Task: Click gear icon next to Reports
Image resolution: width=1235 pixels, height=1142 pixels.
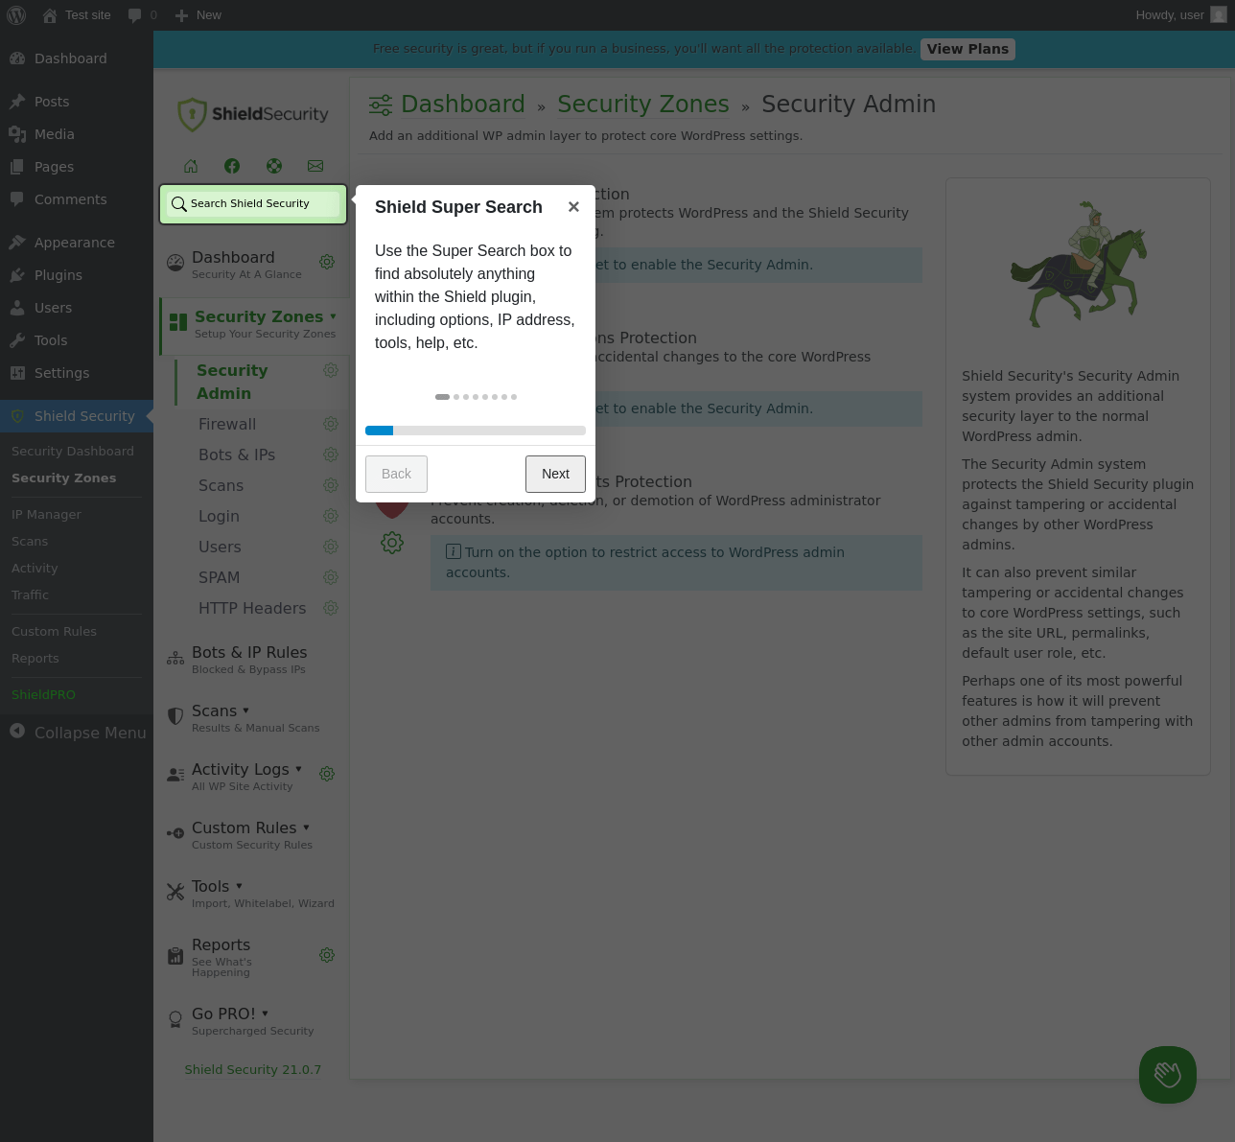Action: (327, 955)
